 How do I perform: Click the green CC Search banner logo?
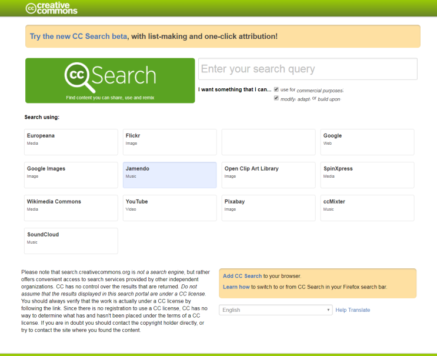pos(110,80)
